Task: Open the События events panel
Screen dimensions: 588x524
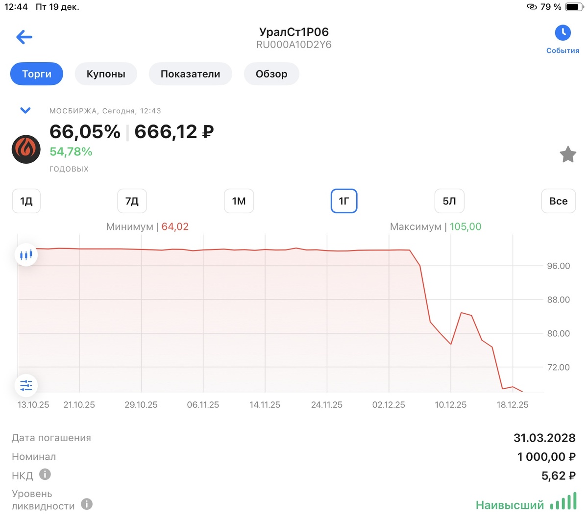Action: [x=563, y=38]
